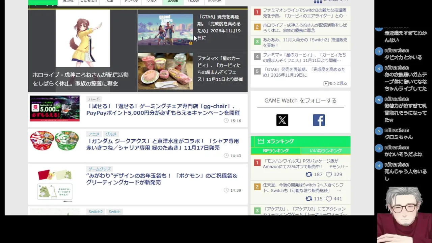The width and height of the screenshot is (432, 243).
Task: Open X ranking item about アケアカ
Action: click(x=304, y=212)
